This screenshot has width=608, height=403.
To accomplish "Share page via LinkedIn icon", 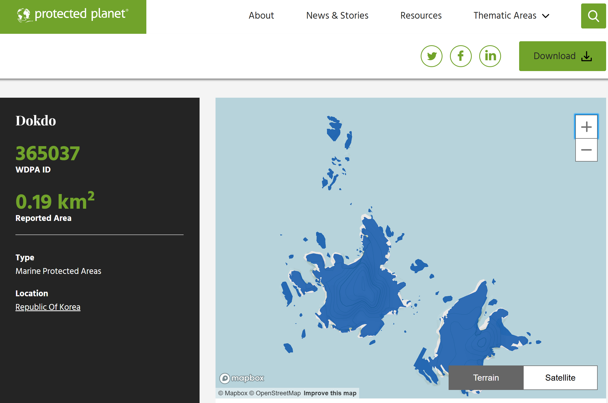I will pyautogui.click(x=490, y=56).
